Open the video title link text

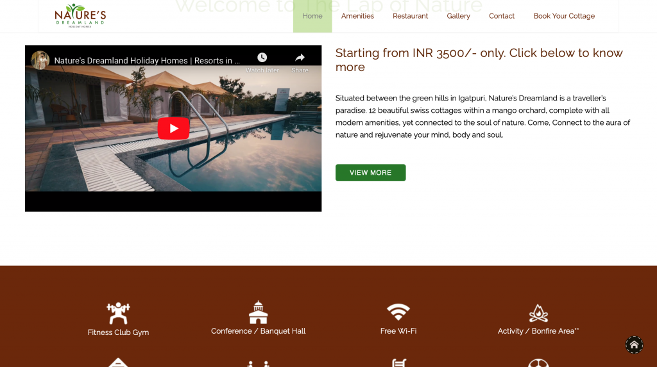(147, 61)
